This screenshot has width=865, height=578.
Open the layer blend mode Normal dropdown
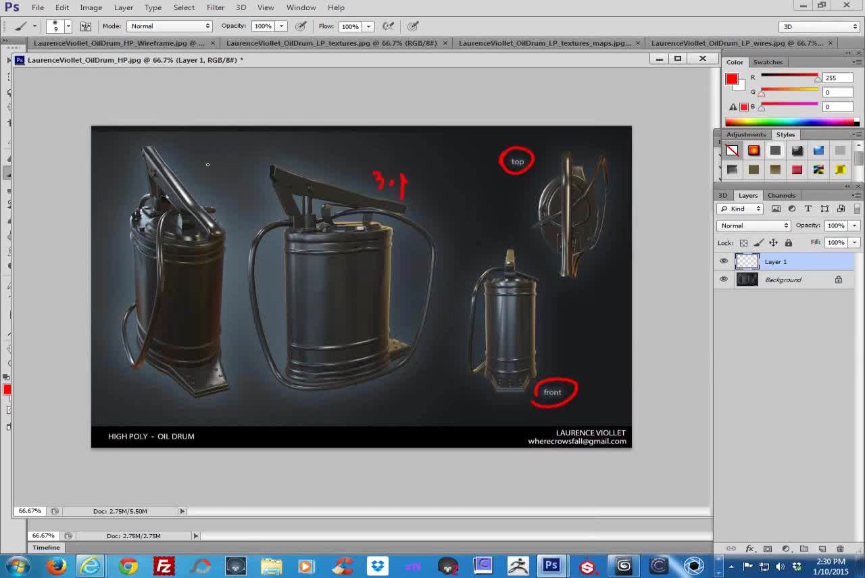(x=753, y=226)
